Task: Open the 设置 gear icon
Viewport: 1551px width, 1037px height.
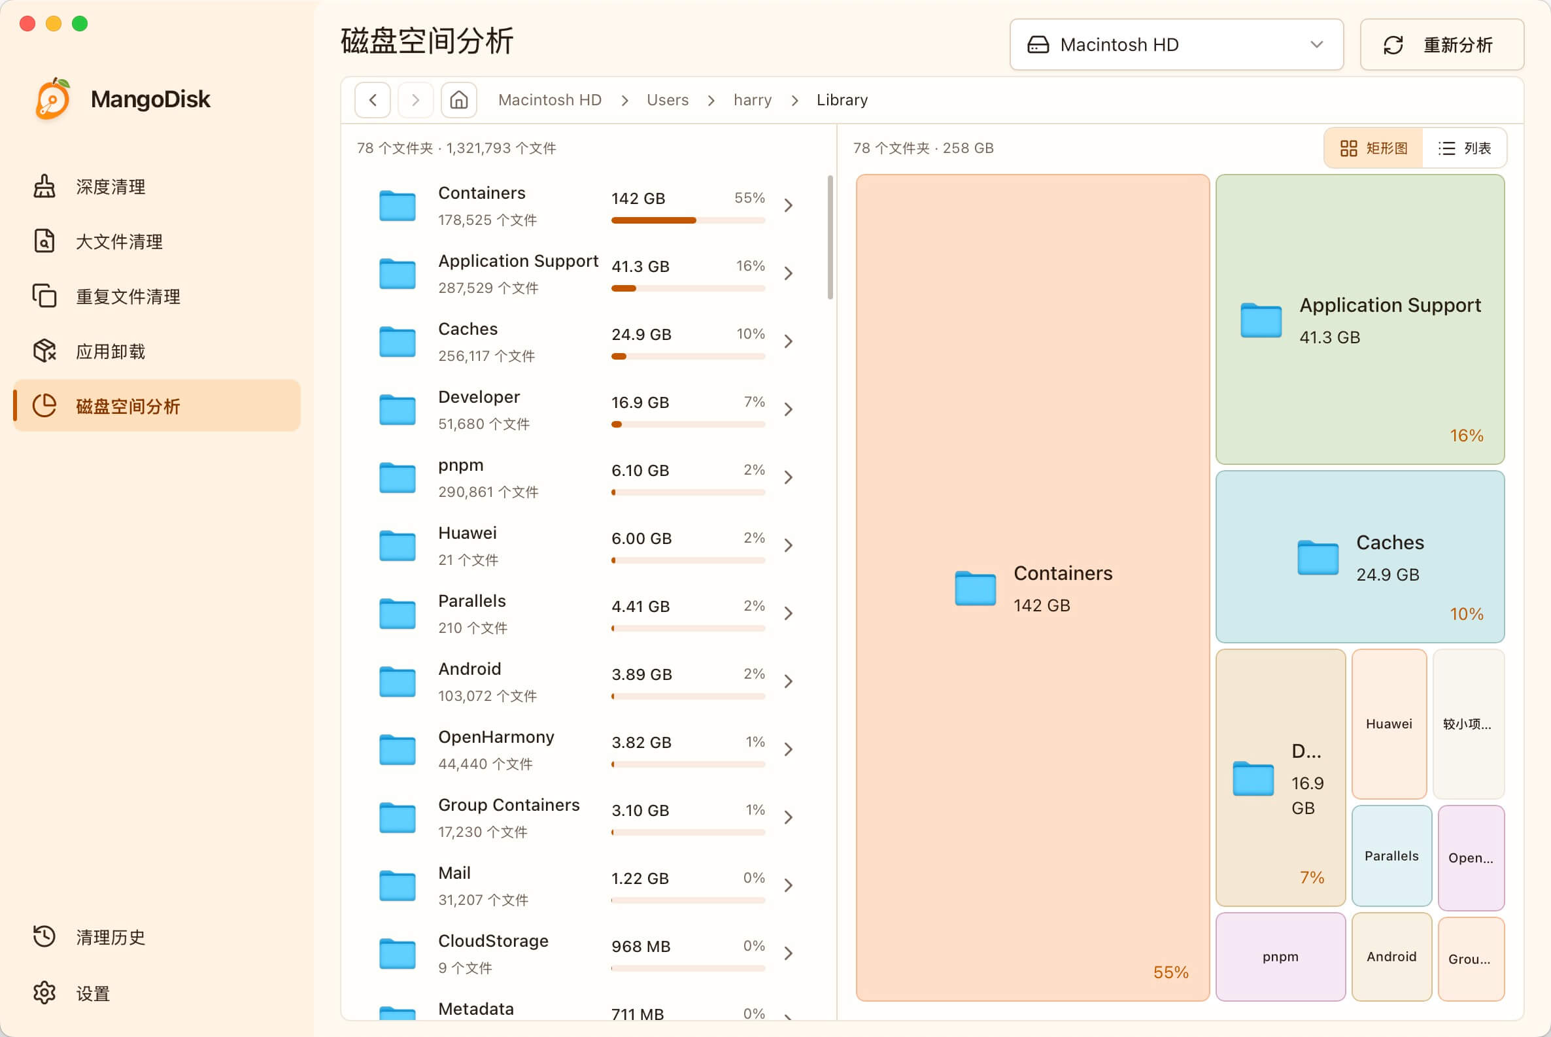Action: coord(44,993)
